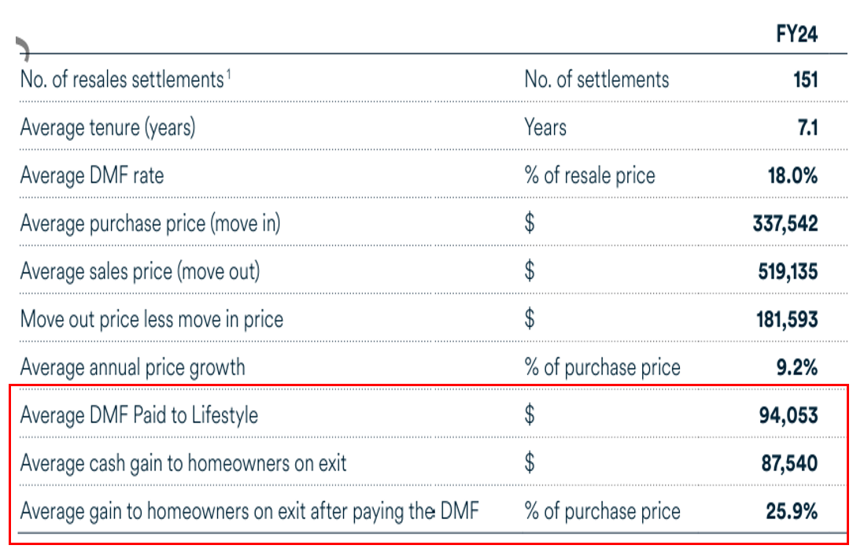Click the settlements value 151

[805, 79]
